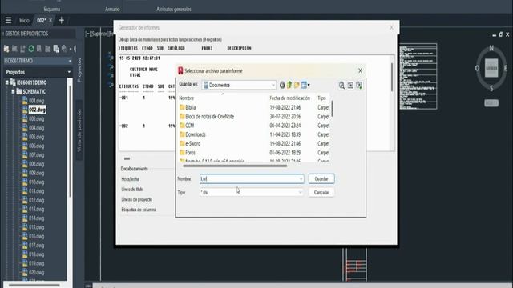Open the Guardar en folder dropdown

click(273, 86)
